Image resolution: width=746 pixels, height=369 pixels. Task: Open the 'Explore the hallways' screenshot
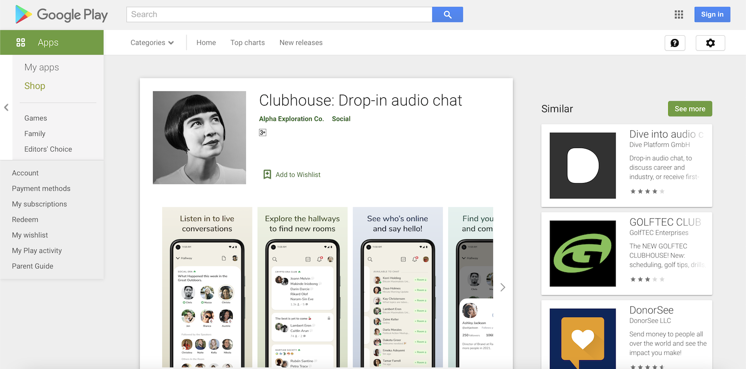pyautogui.click(x=303, y=287)
